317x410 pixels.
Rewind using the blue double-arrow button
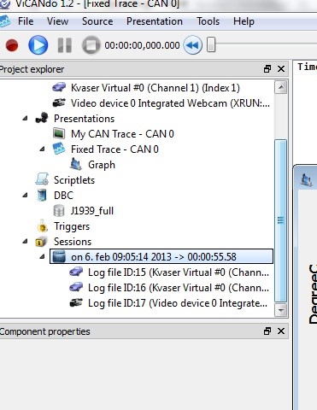click(193, 45)
